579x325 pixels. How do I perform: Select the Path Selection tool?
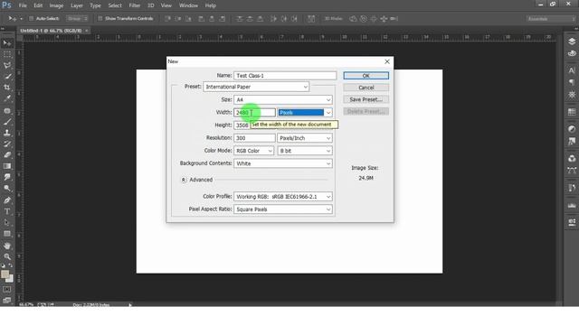(x=7, y=223)
